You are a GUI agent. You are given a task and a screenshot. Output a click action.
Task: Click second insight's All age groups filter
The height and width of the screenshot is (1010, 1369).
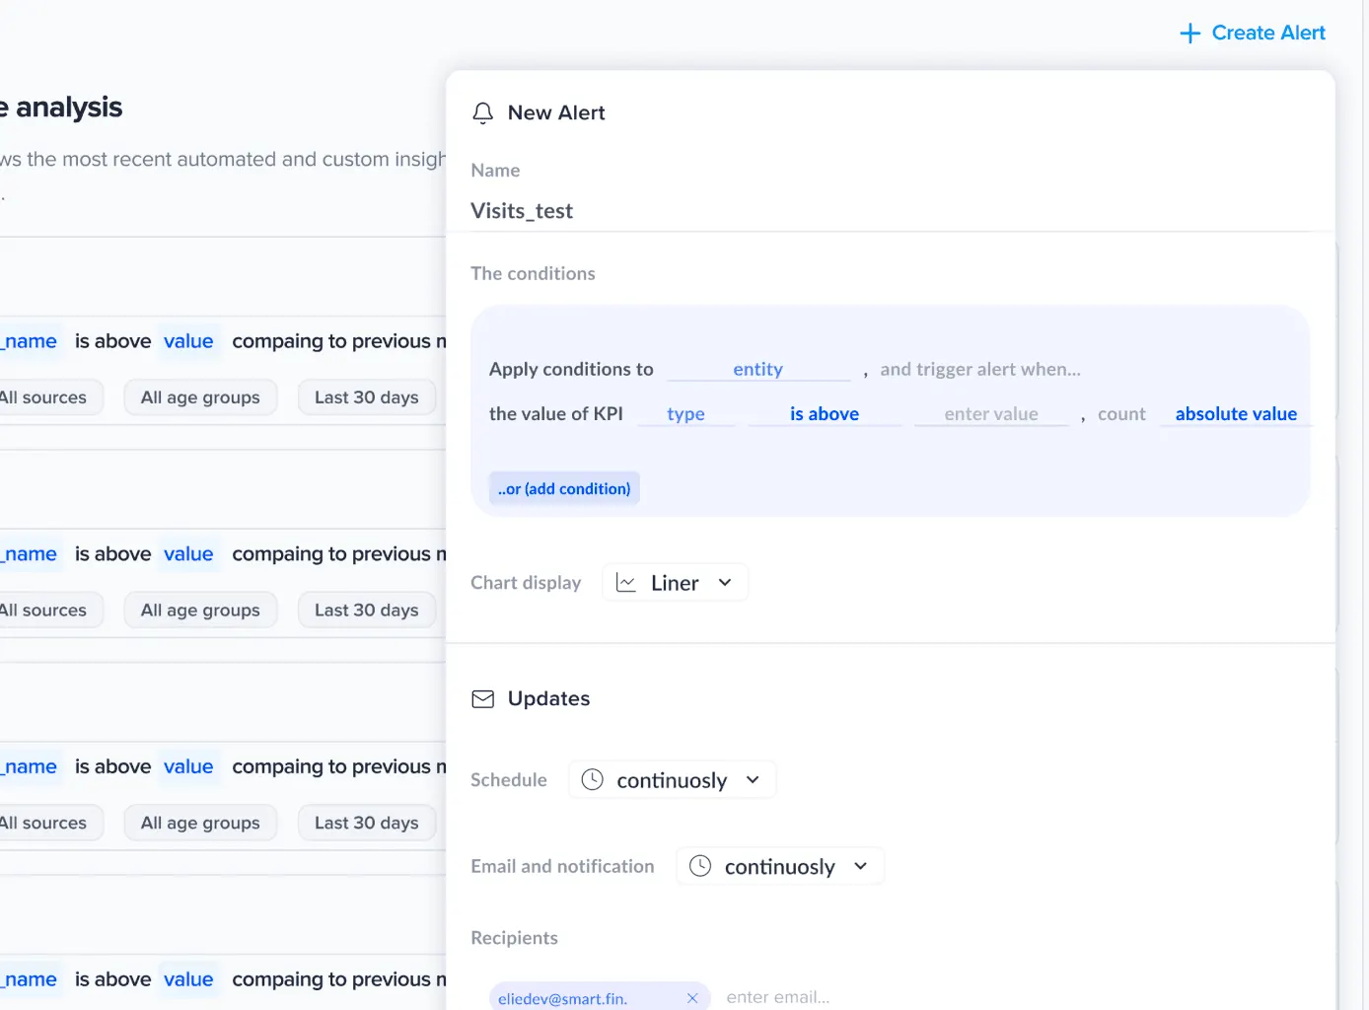[200, 611]
